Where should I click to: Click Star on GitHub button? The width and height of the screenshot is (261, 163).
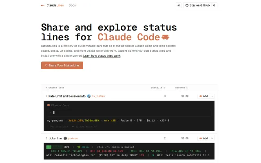coord(197,5)
